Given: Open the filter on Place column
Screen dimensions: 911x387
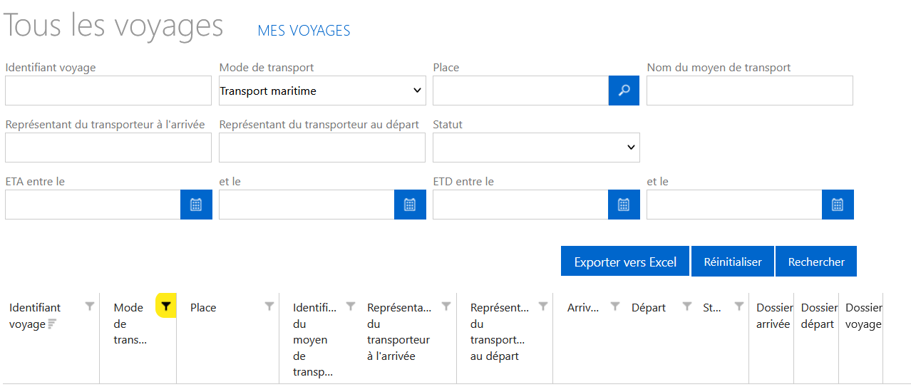Looking at the screenshot, I should coord(269,306).
